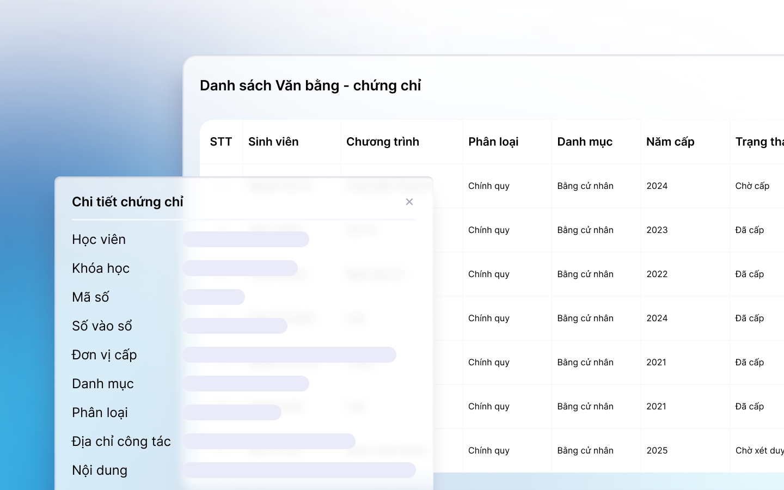
Task: Click the Khóa học value field
Action: click(x=240, y=268)
